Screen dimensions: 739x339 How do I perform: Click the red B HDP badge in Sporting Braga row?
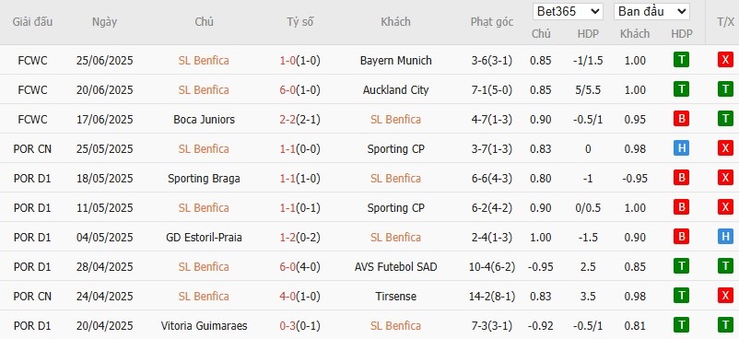681,178
